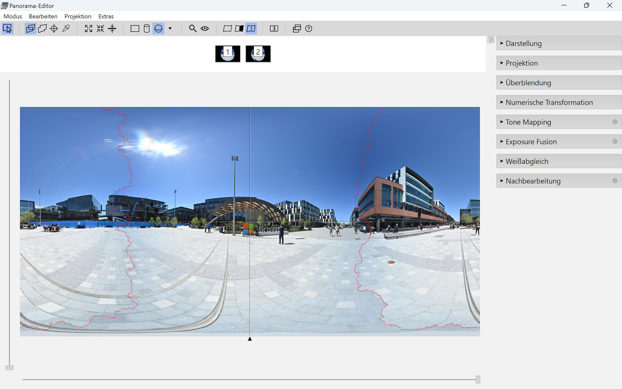The height and width of the screenshot is (389, 622).
Task: Select image thumbnail number 2
Action: click(258, 54)
